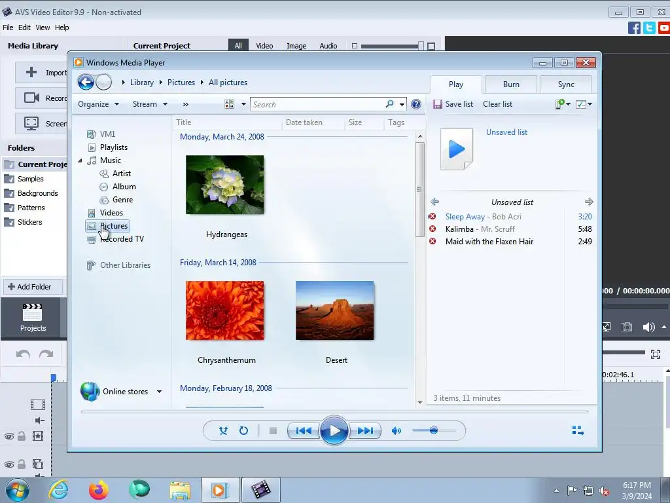Viewport: 670px width, 503px height.
Task: Remove Kalimba from the list
Action: pos(432,229)
